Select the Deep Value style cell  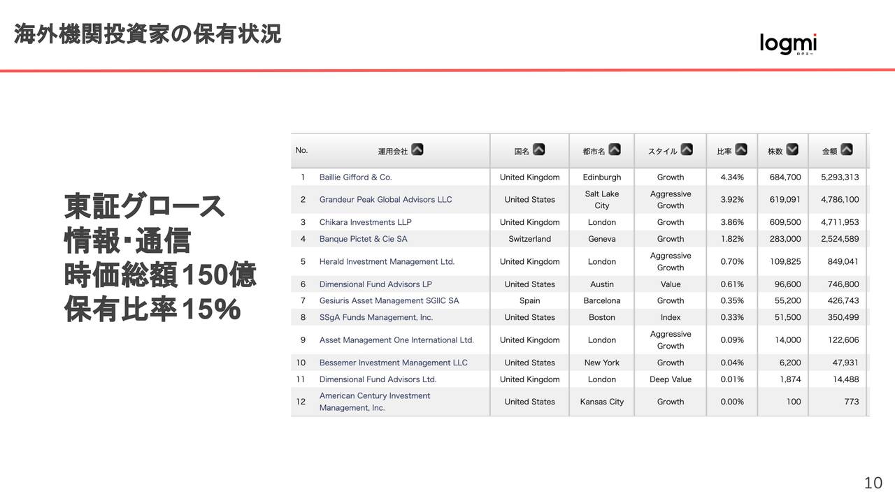click(x=671, y=380)
